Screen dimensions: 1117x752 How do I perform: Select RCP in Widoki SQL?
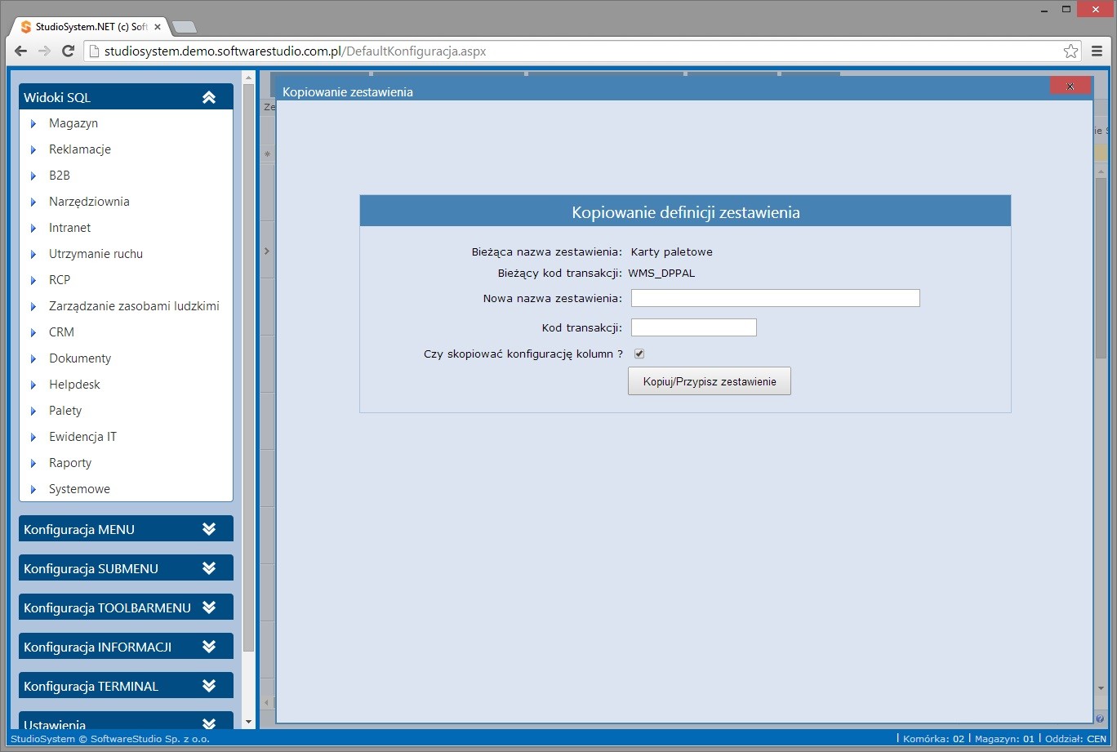coord(60,280)
